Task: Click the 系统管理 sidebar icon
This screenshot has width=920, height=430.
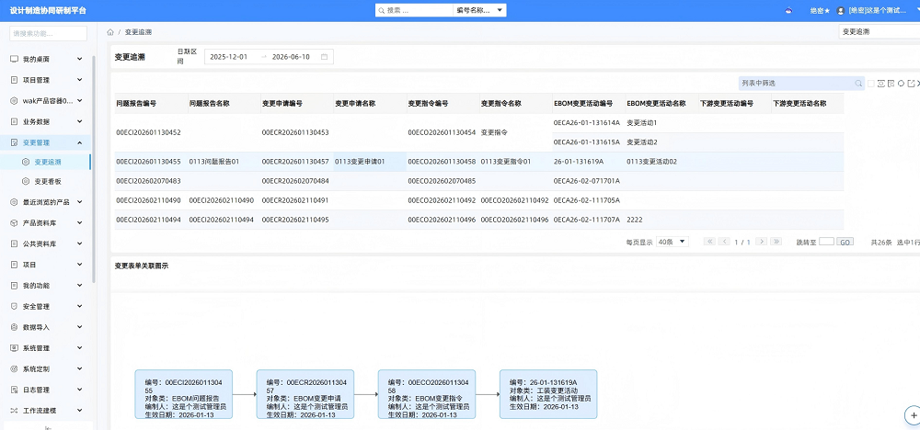Action: tap(14, 348)
